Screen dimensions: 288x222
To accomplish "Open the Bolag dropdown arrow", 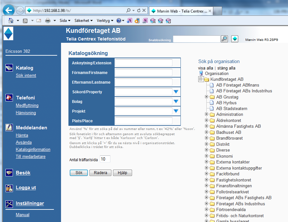I will click(x=176, y=101).
